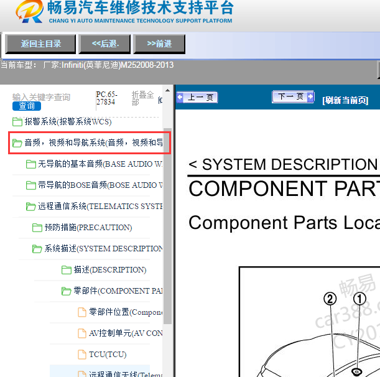Go back with the <<后退 button
This screenshot has height=377, width=380.
point(104,44)
